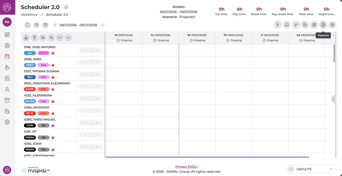This screenshot has width=342, height=176.
Task: Open the Demo FS dropdown
Action: (311, 169)
